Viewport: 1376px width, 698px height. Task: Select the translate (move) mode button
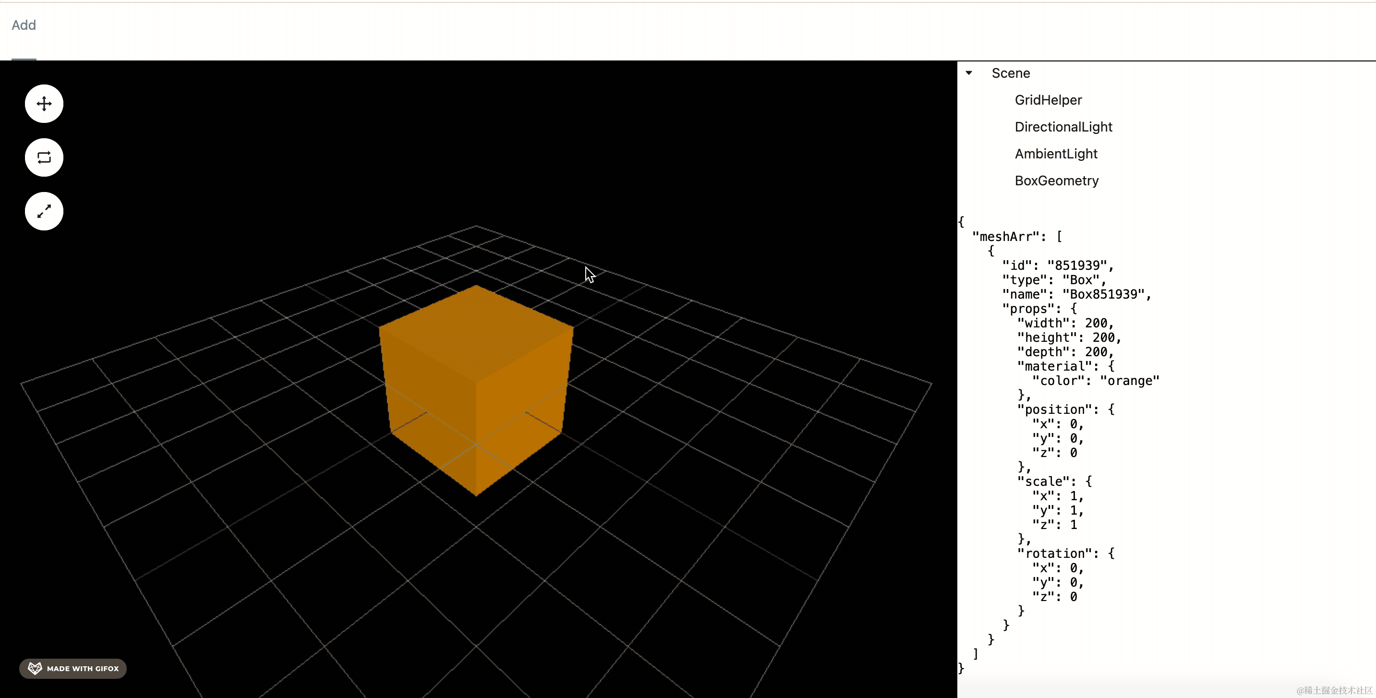coord(44,104)
